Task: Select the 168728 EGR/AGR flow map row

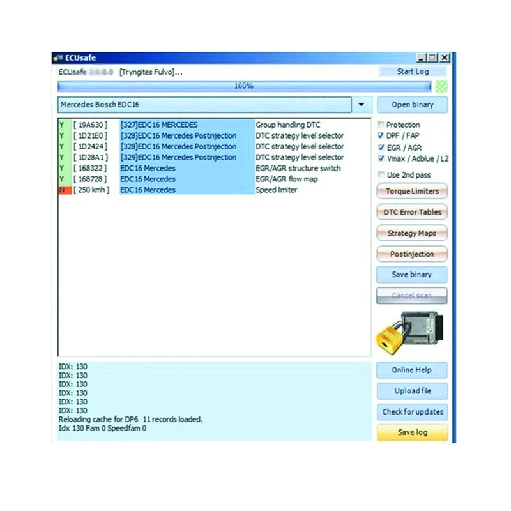Action: (215, 179)
